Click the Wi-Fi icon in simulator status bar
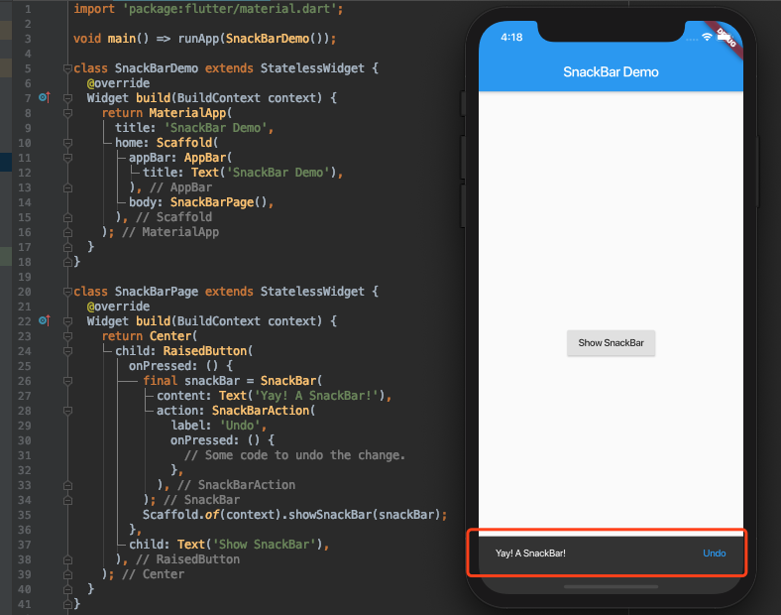This screenshot has width=781, height=615. tap(707, 37)
